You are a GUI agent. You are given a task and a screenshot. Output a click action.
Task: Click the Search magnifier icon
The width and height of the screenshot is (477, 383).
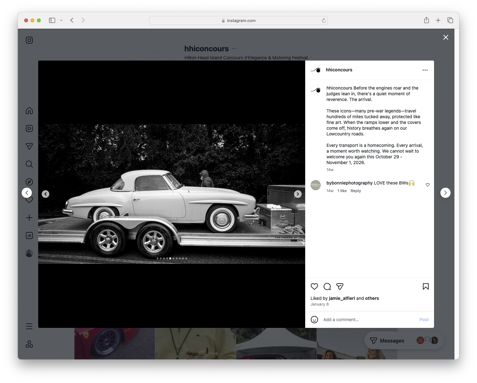tap(29, 164)
